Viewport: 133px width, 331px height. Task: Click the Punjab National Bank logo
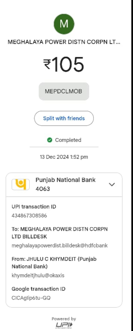(x=21, y=184)
